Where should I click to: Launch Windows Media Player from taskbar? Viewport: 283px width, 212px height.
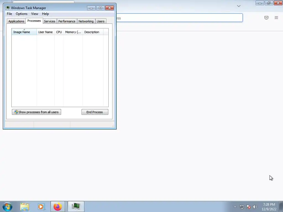[x=41, y=207]
